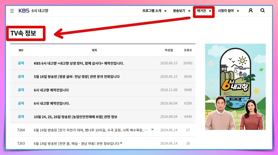
Task: Open the 영광 굴비- 전남 영광 inquiry notice
Action: 77,76
